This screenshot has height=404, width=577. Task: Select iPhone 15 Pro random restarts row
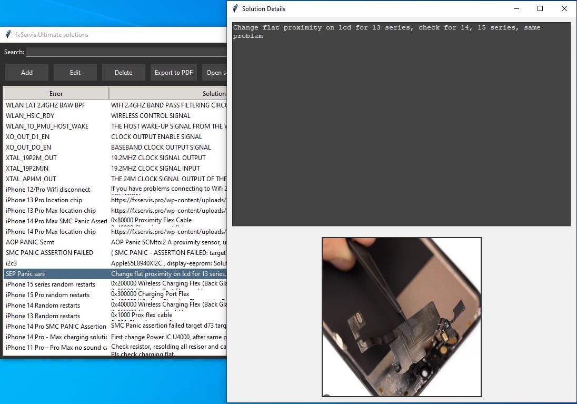coord(115,295)
